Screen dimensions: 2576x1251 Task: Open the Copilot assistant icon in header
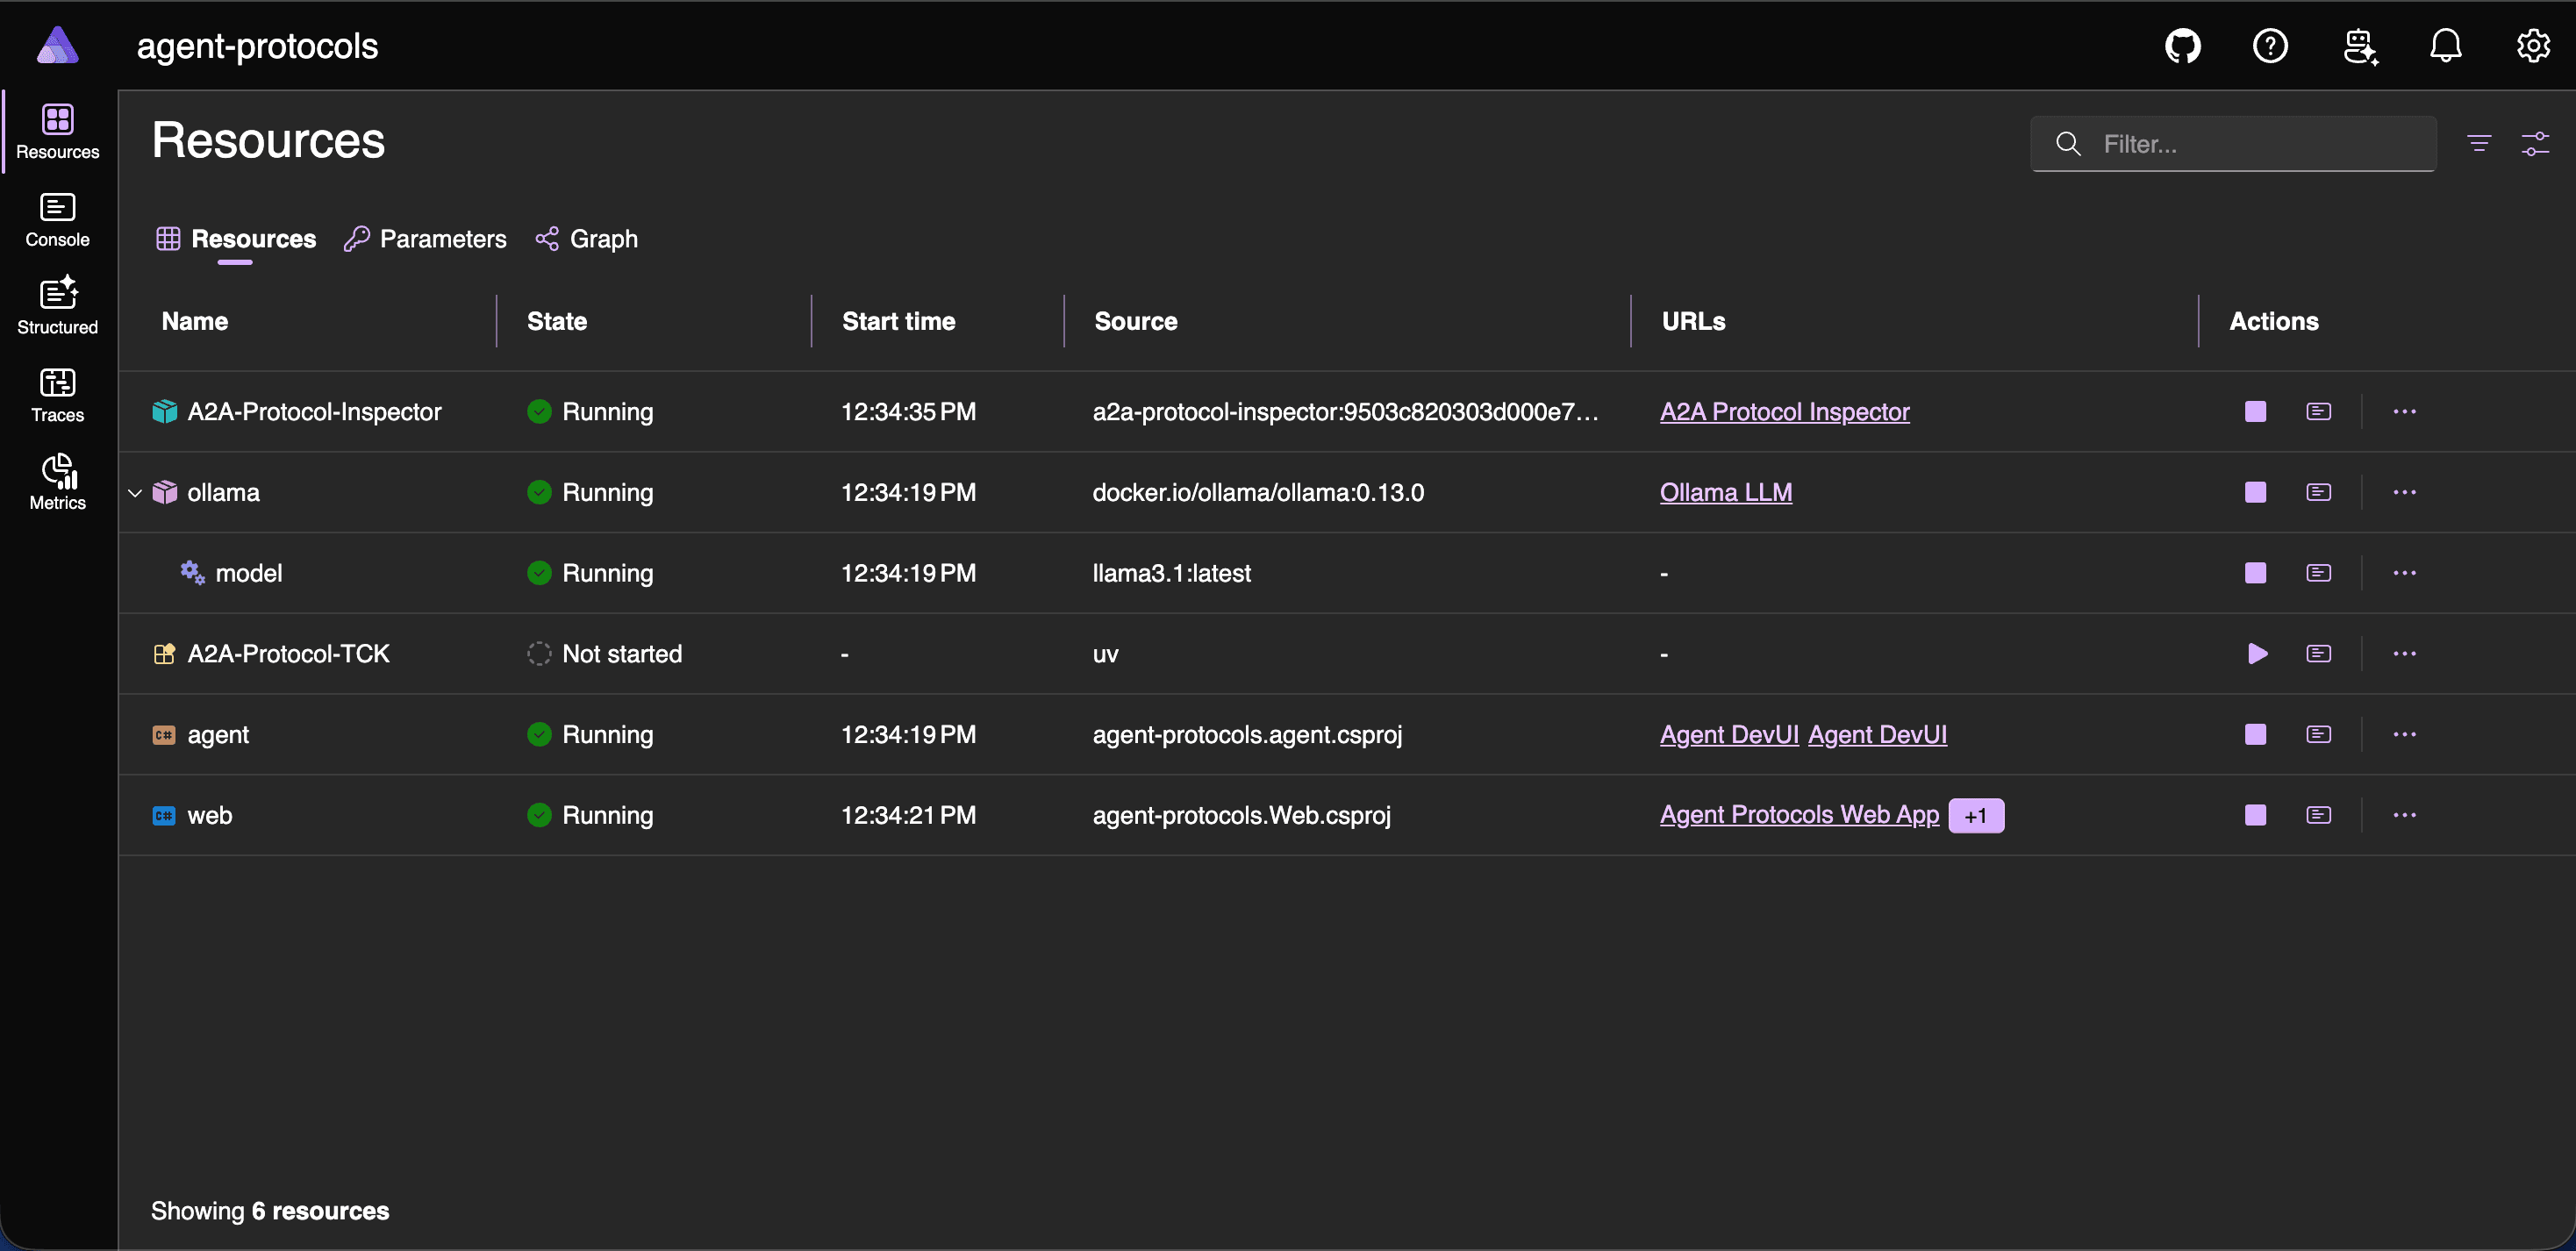pyautogui.click(x=2360, y=46)
